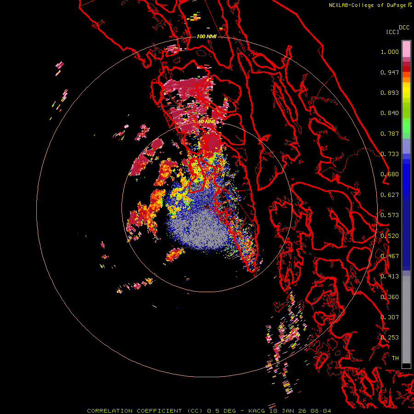Click the 0.787 color scale value

390,133
